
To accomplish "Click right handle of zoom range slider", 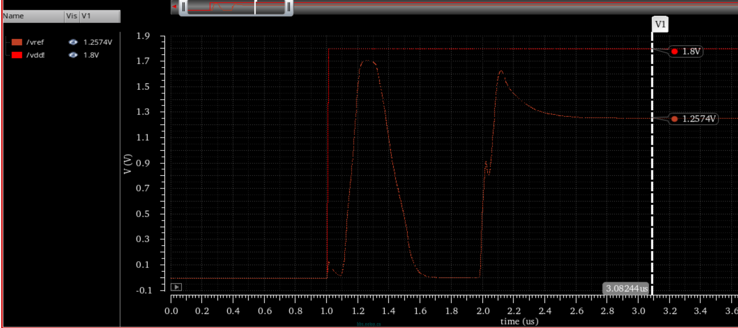I will tap(289, 7).
